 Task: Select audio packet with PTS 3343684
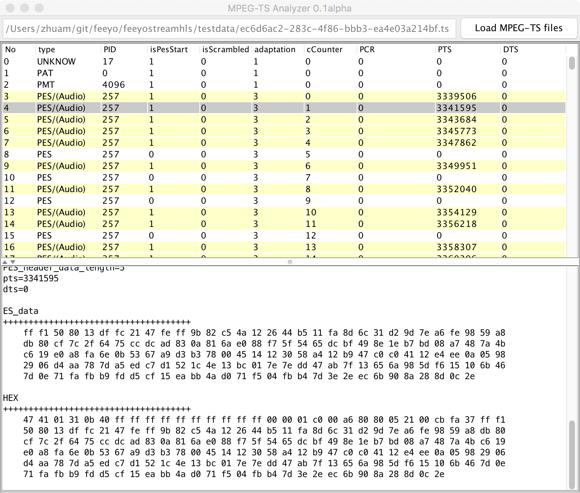pos(284,120)
